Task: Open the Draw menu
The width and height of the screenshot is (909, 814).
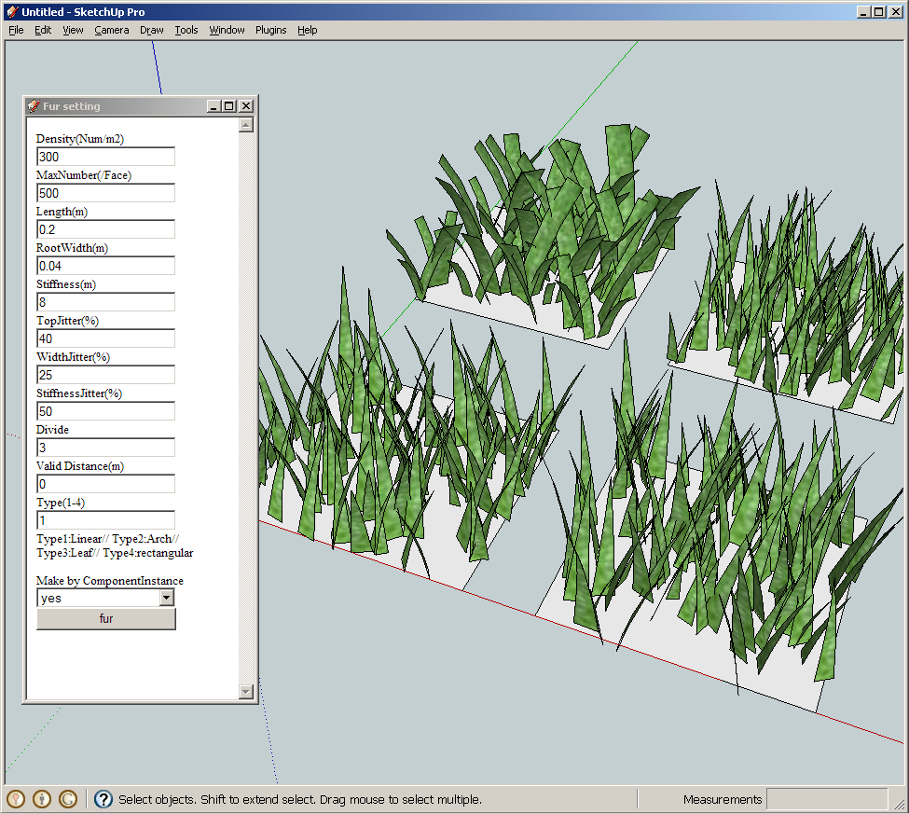Action: click(151, 30)
